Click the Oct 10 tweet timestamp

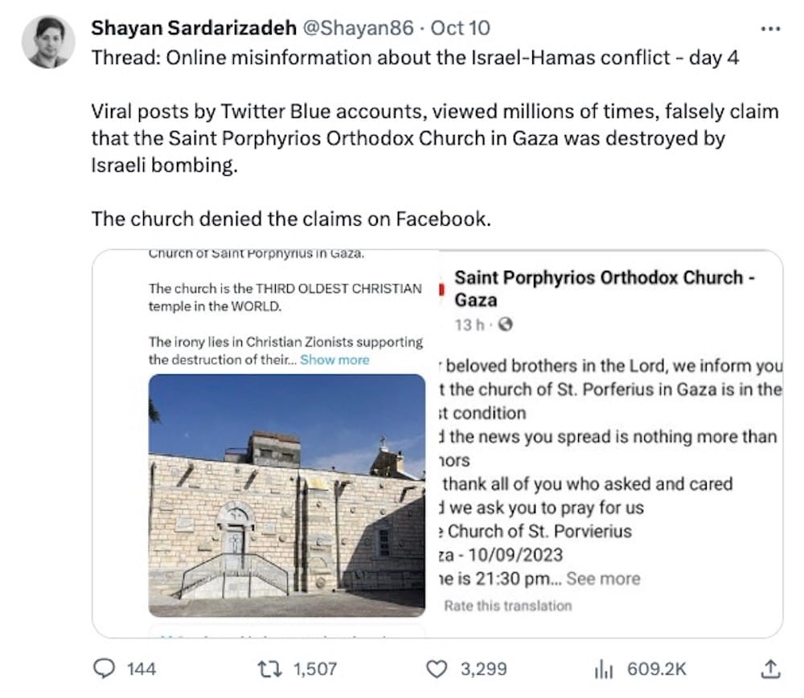click(x=461, y=29)
